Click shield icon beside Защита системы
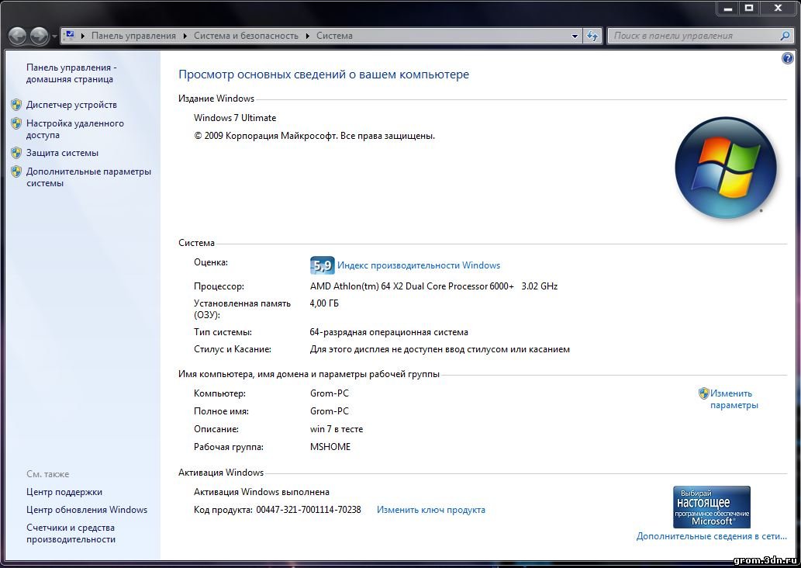The image size is (801, 568). pyautogui.click(x=16, y=153)
